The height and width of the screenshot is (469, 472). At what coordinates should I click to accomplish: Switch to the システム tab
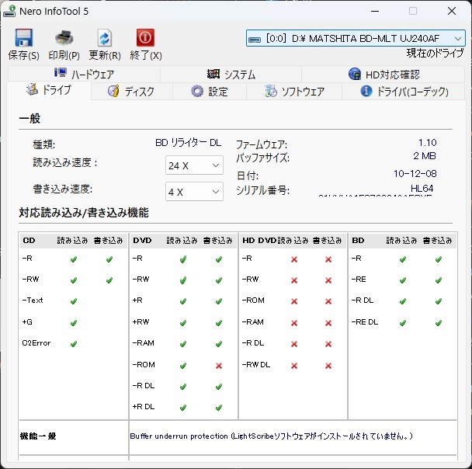pyautogui.click(x=231, y=74)
